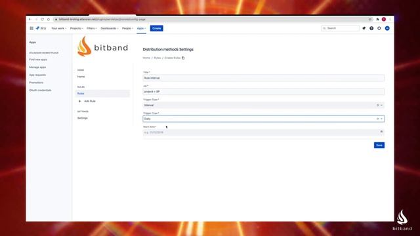Click the copy icon beside Create Rules
The height and width of the screenshot is (236, 420).
coord(183,58)
